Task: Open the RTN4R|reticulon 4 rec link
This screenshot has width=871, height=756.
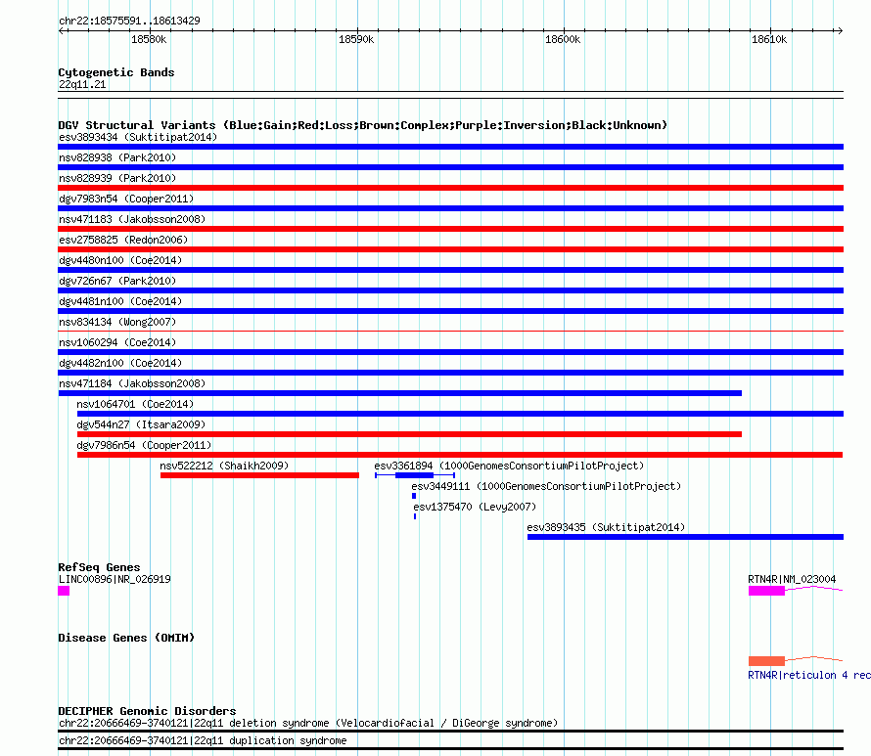Action: (x=808, y=675)
